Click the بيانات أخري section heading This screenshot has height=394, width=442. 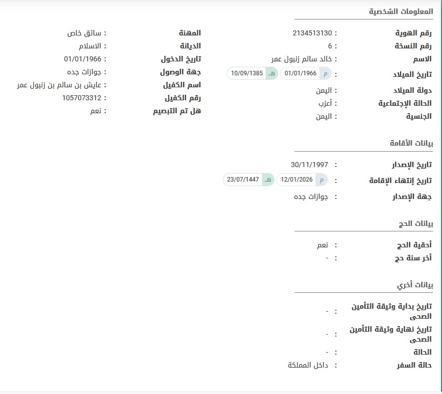click(415, 285)
